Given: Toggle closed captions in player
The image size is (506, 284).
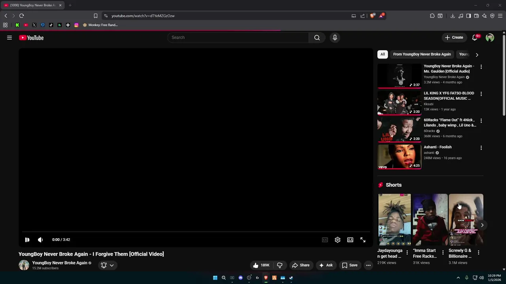Looking at the screenshot, I should pos(325,240).
